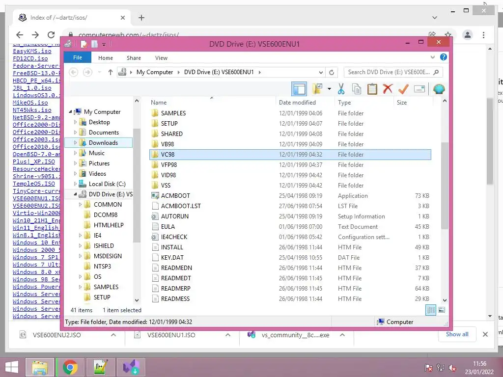Open the View ribbon tab

coord(161,58)
